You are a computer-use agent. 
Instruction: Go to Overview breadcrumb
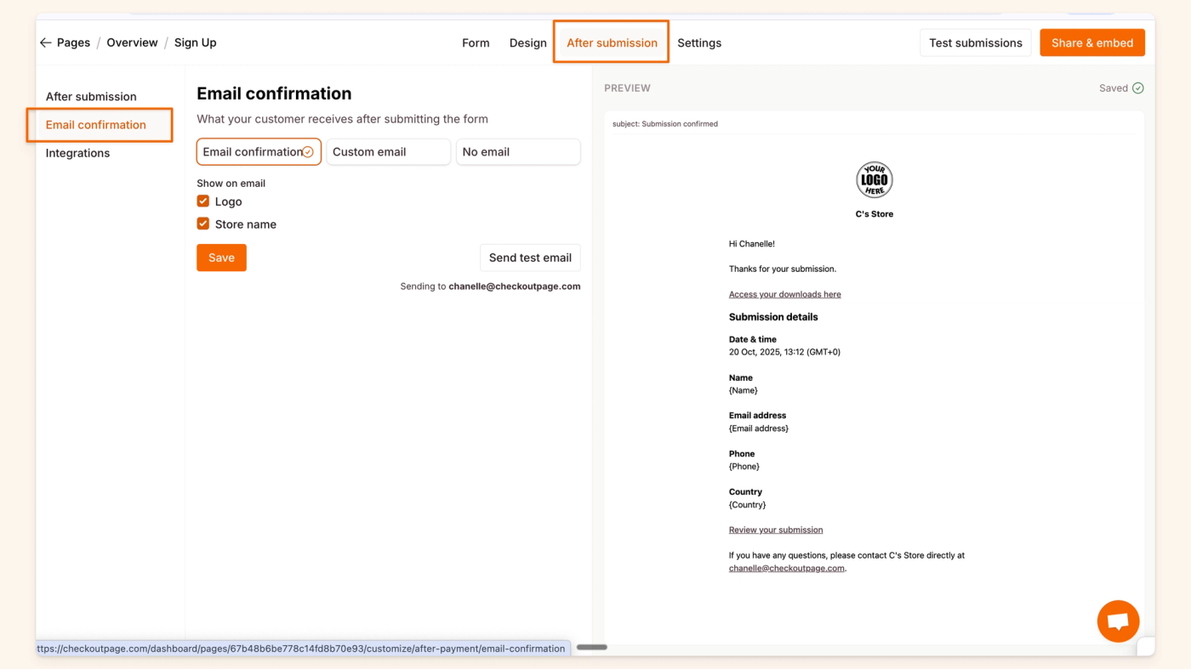[132, 43]
